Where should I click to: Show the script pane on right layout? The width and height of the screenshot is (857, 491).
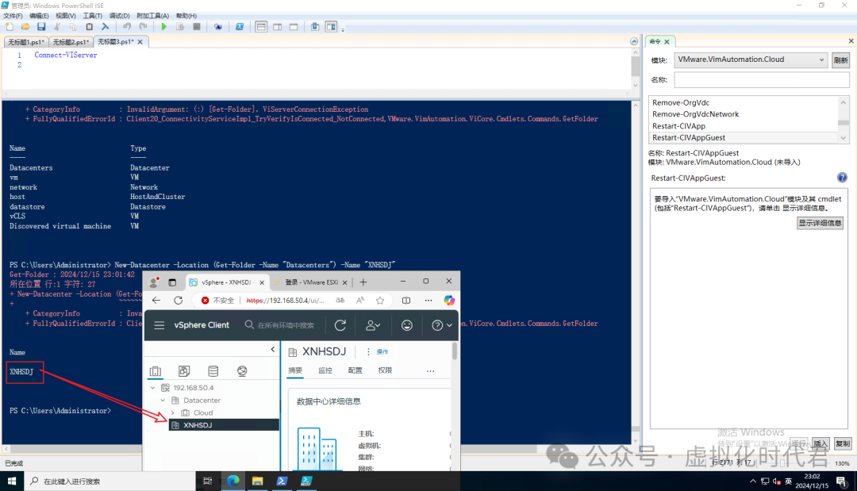click(278, 27)
